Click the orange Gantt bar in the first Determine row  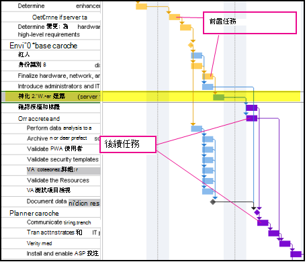click(x=141, y=7)
